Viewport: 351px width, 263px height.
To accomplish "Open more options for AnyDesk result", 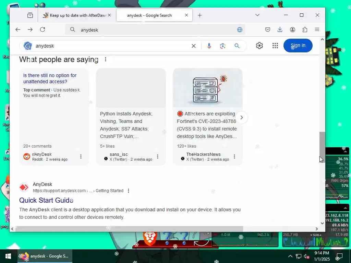I will 129,191.
